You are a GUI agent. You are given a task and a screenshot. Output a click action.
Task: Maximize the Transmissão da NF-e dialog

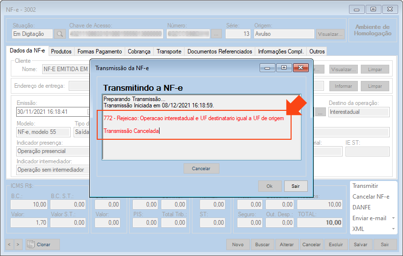click(x=283, y=68)
